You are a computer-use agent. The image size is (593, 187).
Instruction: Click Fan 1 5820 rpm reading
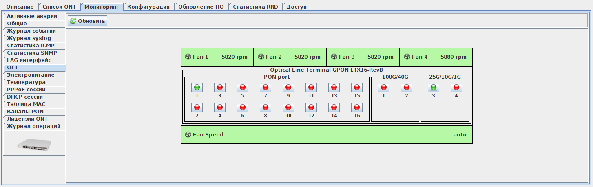coord(234,57)
